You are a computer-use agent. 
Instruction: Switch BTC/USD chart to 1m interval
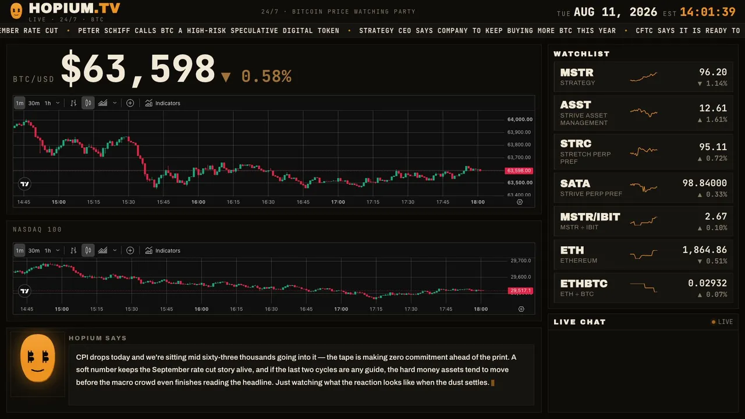click(20, 103)
